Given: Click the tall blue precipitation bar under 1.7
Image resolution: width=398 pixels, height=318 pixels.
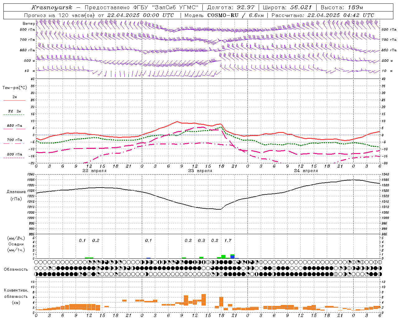Looking at the screenshot, I should [232, 257].
